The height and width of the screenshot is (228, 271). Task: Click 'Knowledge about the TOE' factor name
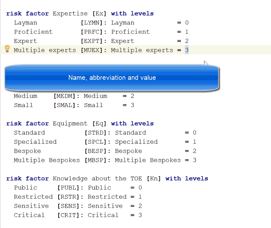(97, 178)
